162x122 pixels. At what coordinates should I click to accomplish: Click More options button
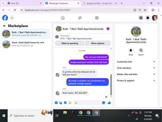[x=98, y=43]
